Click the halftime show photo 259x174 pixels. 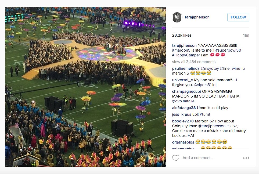pyautogui.click(x=85, y=87)
